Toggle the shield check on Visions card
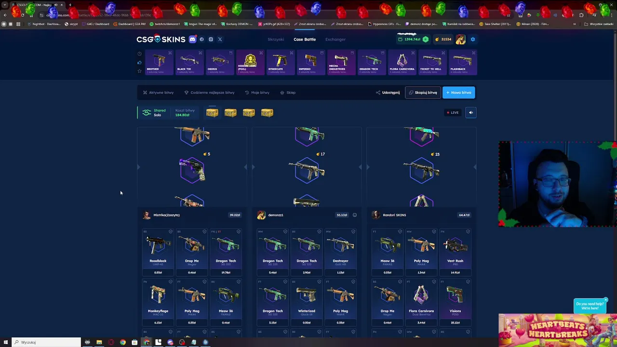 click(x=468, y=282)
